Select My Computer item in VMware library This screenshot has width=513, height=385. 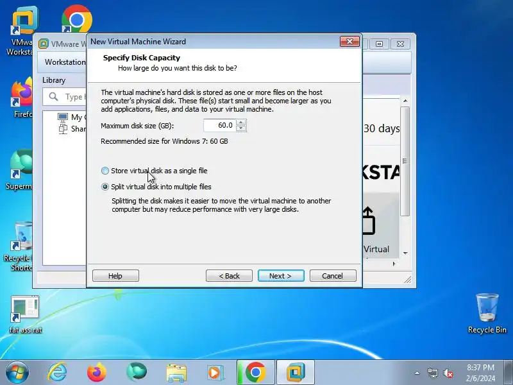point(72,117)
